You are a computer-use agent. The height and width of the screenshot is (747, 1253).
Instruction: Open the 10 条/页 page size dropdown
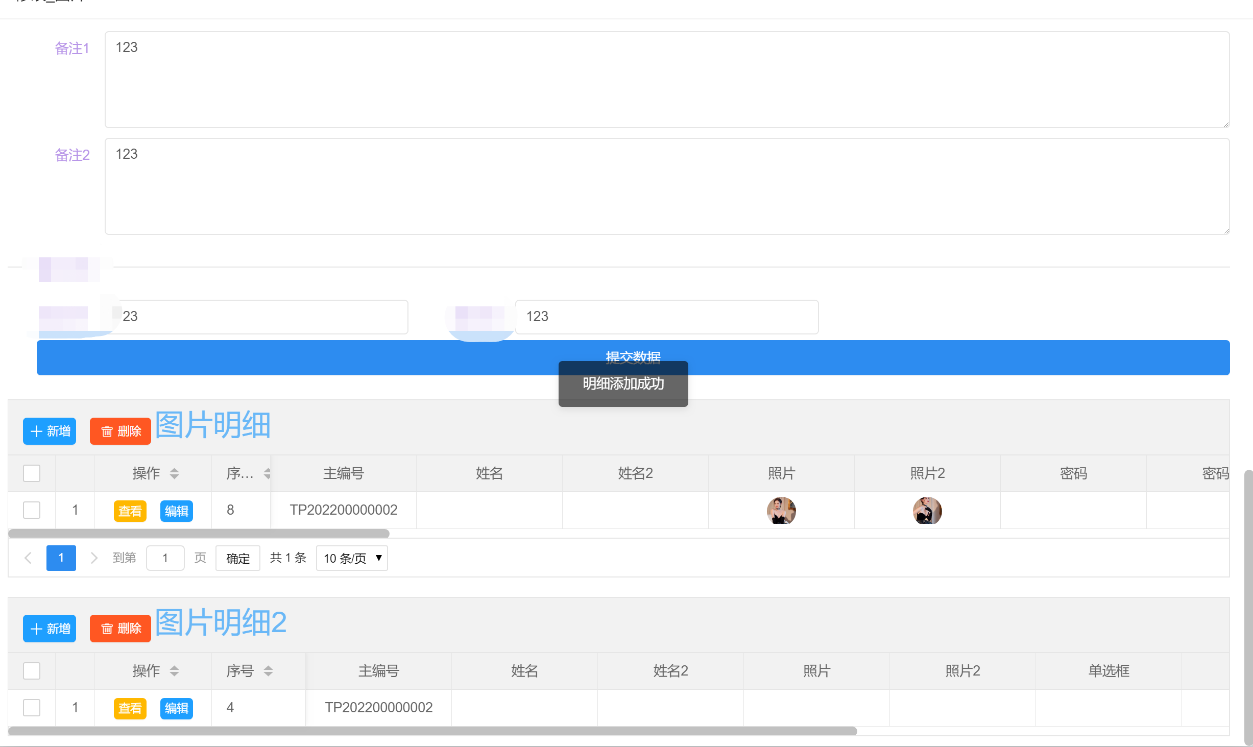click(x=352, y=558)
